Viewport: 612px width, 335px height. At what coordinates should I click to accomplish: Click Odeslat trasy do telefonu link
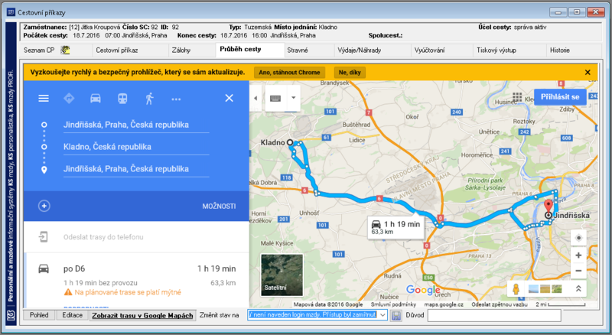coord(103,237)
